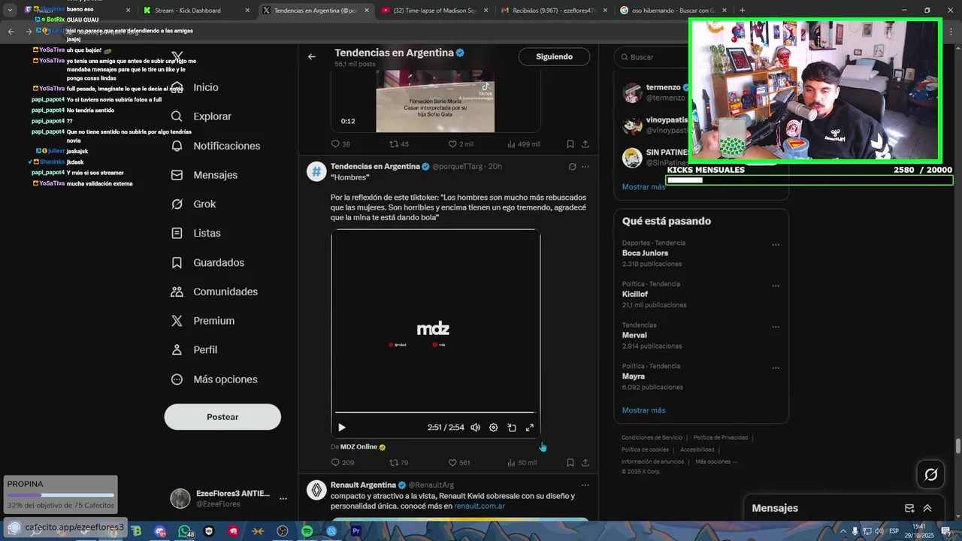Show more trends under Qué está pasando
Viewport: 962px width, 541px height.
coord(643,411)
